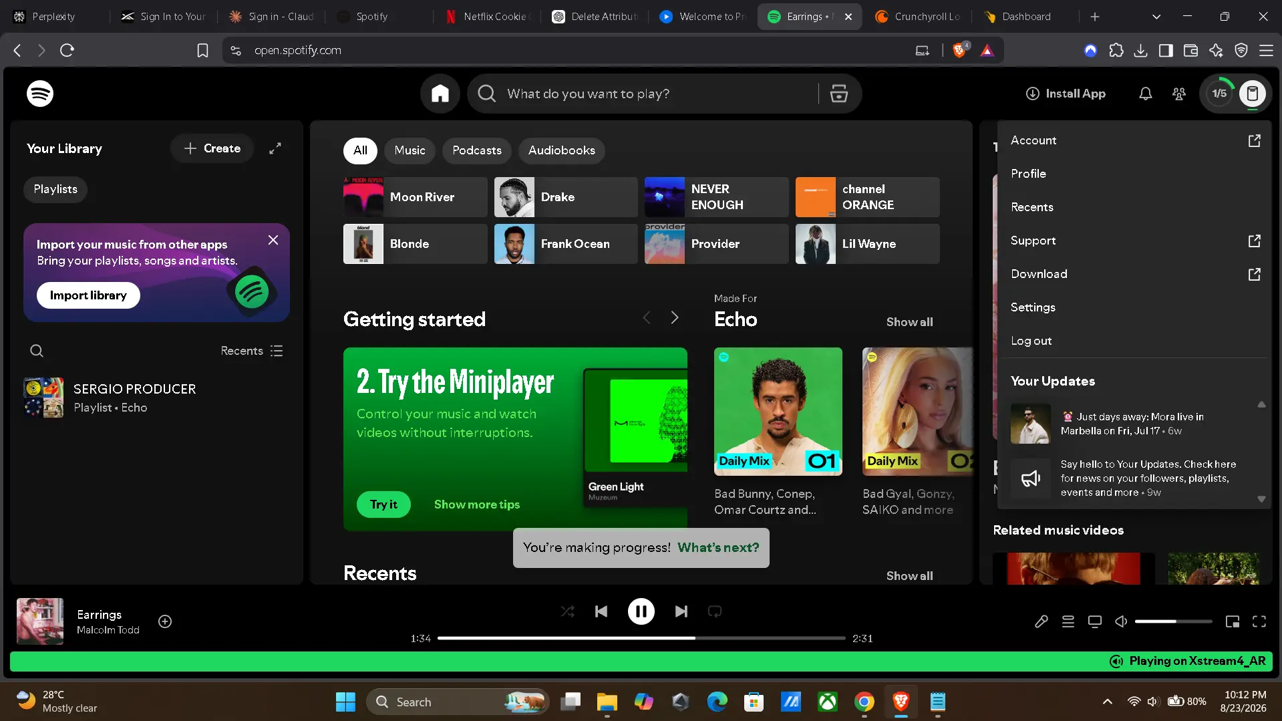Screen dimensions: 1282x721
Task: Click Show more tips link
Action: coord(477,504)
